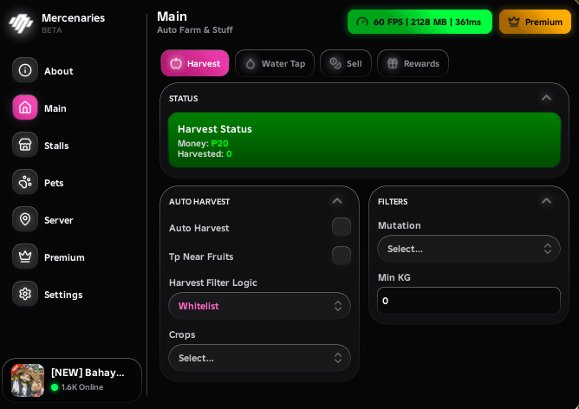
Task: Open the Settings gear icon
Action: pos(25,294)
